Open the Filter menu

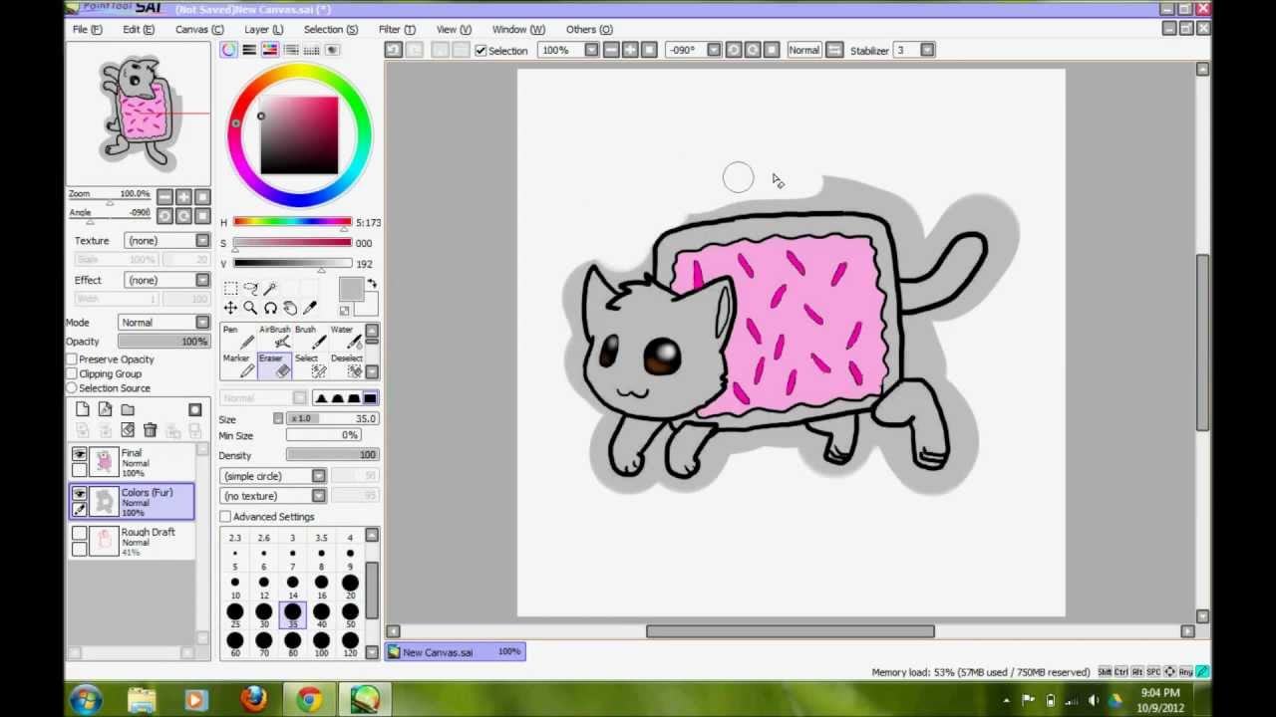[397, 30]
